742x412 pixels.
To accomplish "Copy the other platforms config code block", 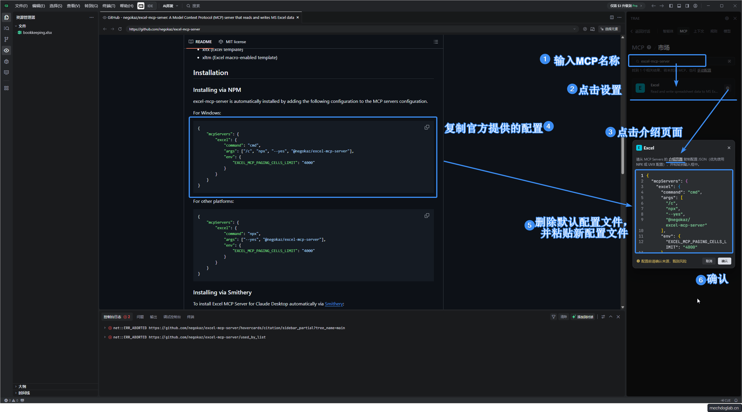I will click(427, 216).
